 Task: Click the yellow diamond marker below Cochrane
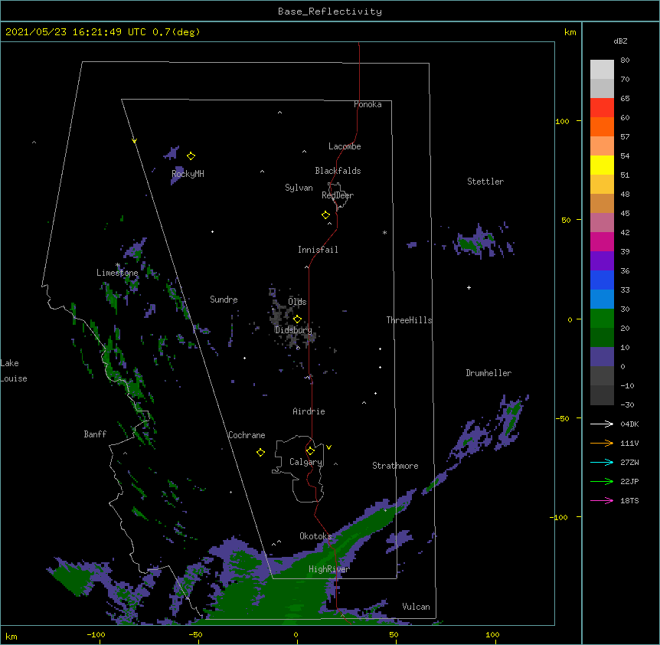pos(260,453)
